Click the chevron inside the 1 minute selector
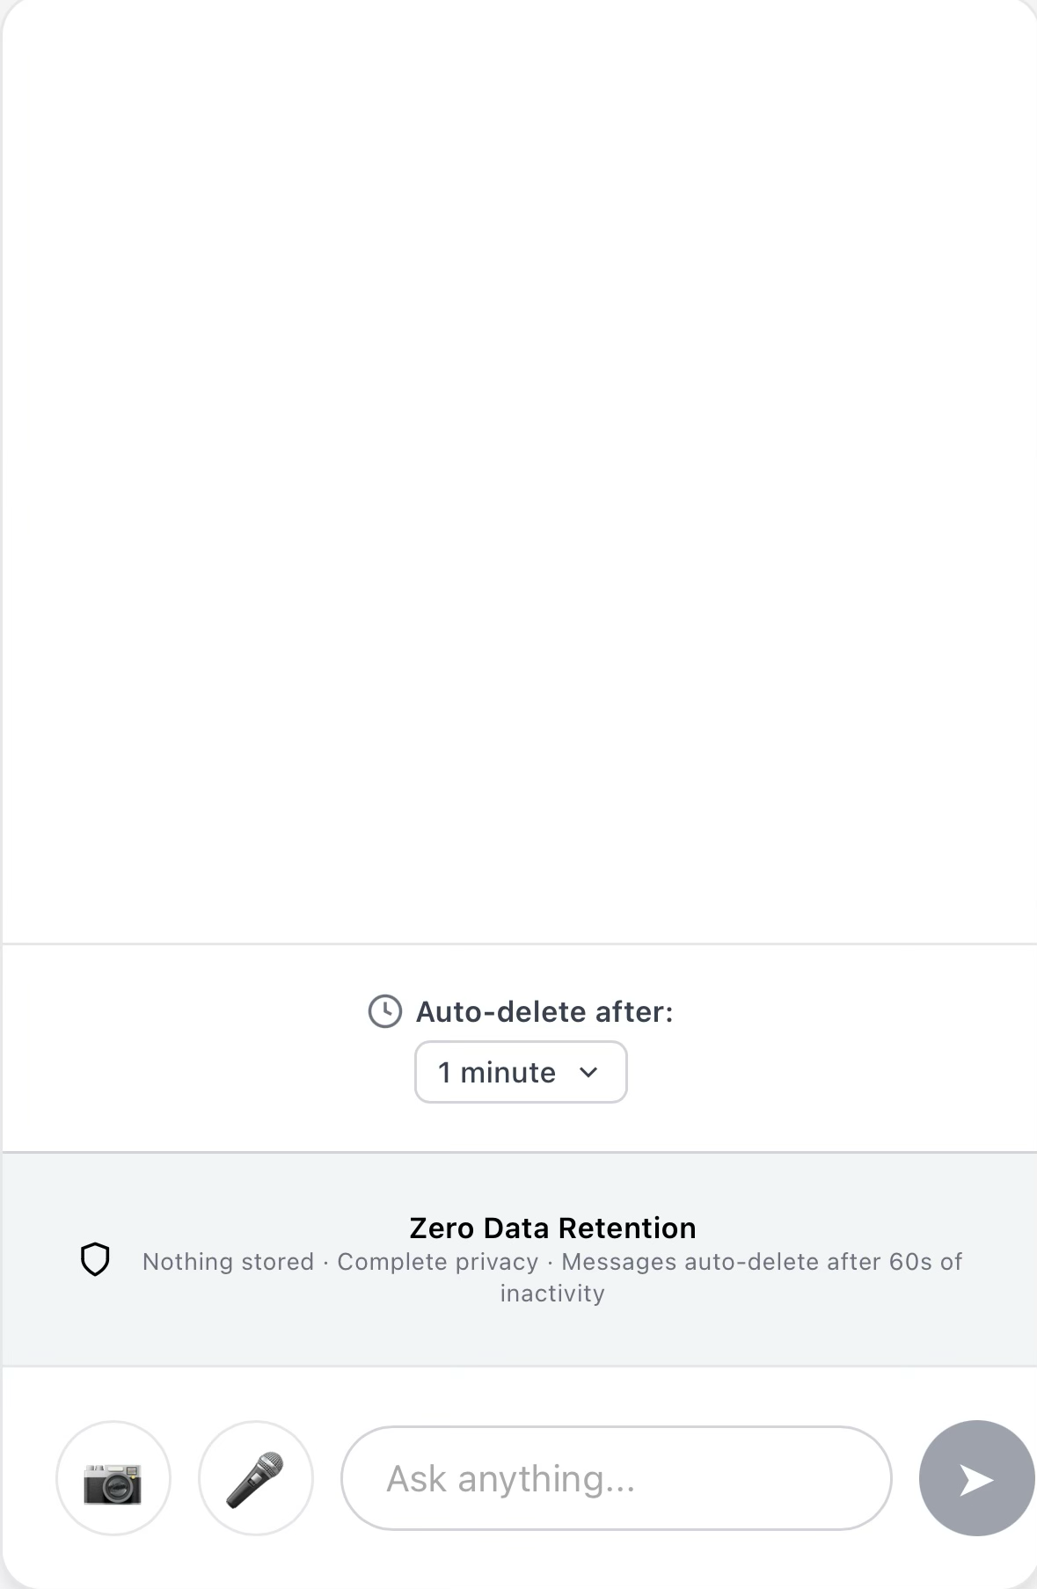Image resolution: width=1037 pixels, height=1589 pixels. (588, 1072)
